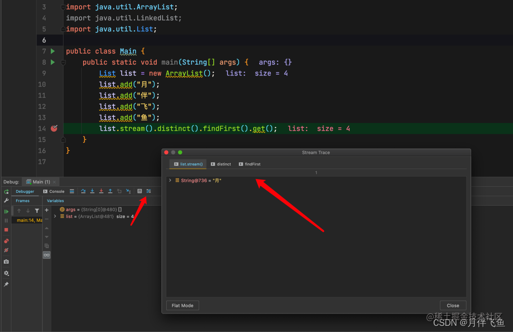Click the duplicate watch icon
The height and width of the screenshot is (332, 513).
point(47,246)
